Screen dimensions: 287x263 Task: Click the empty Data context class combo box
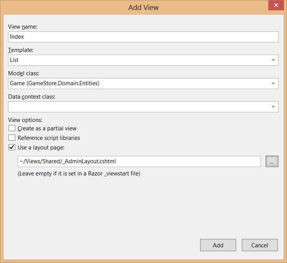pos(143,107)
